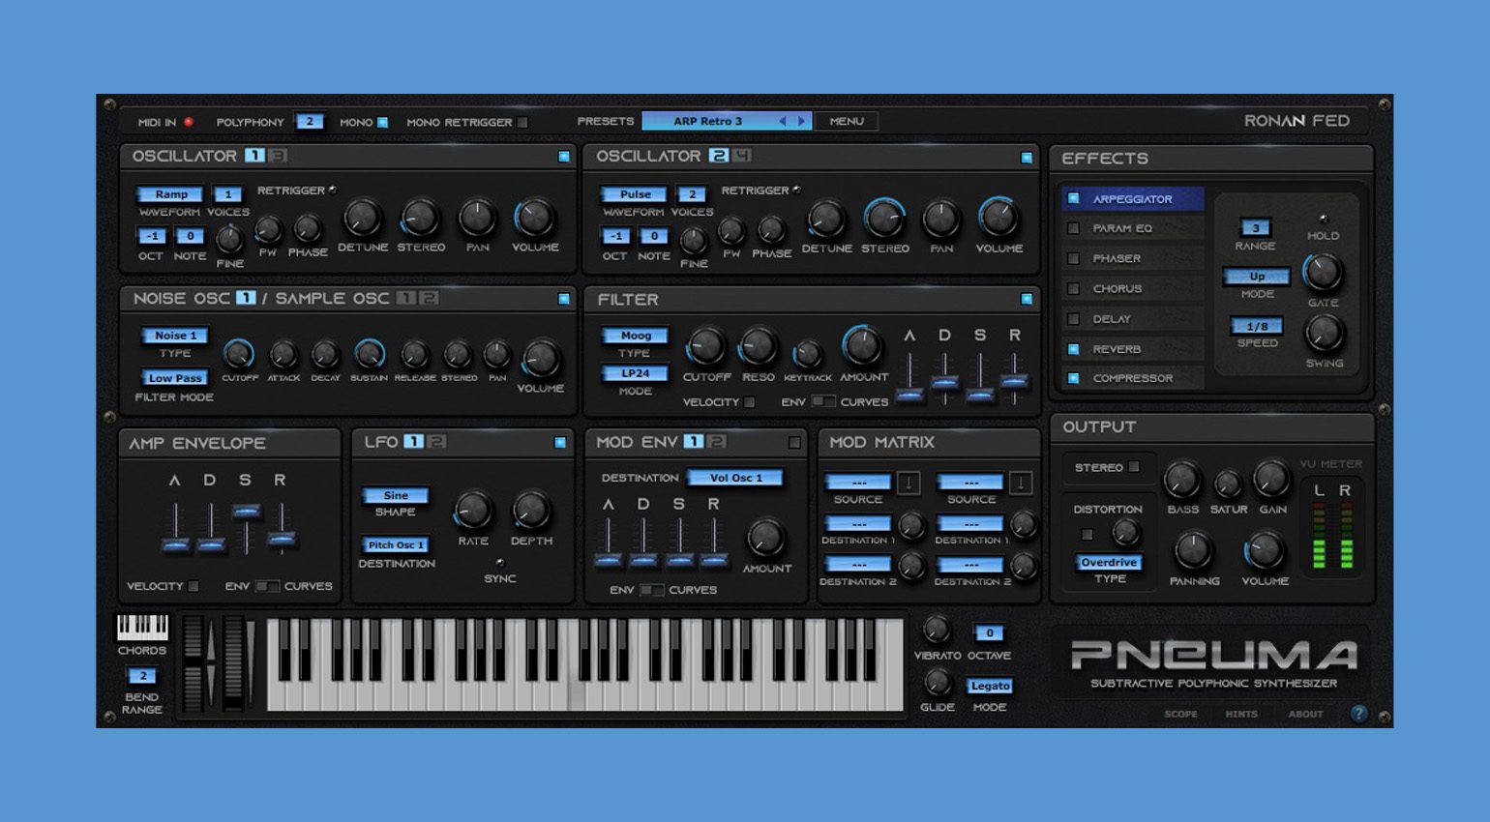1490x822 pixels.
Task: Open Mod Env Vol Osc 1 destination
Action: tap(735, 478)
